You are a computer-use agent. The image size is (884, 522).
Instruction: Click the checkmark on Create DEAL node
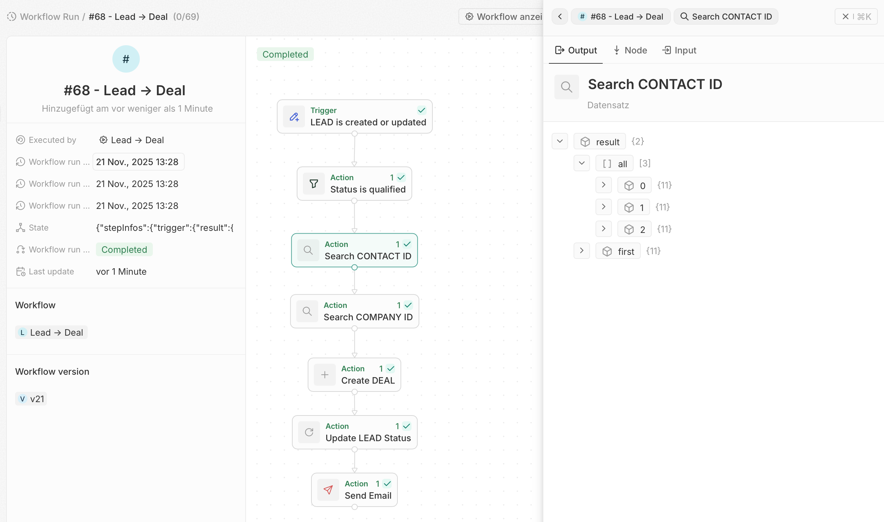(x=391, y=369)
